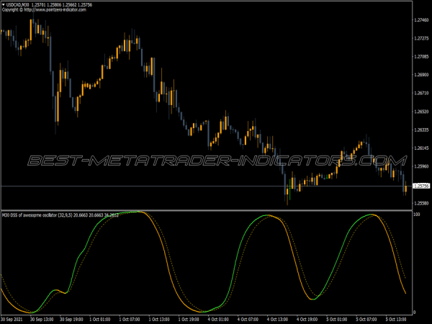Image resolution: width=432 pixels, height=324 pixels.
Task: Click the 1.25580 price scale label
Action: point(421,203)
